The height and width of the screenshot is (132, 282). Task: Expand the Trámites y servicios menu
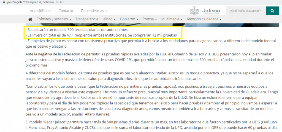[x=54, y=19]
